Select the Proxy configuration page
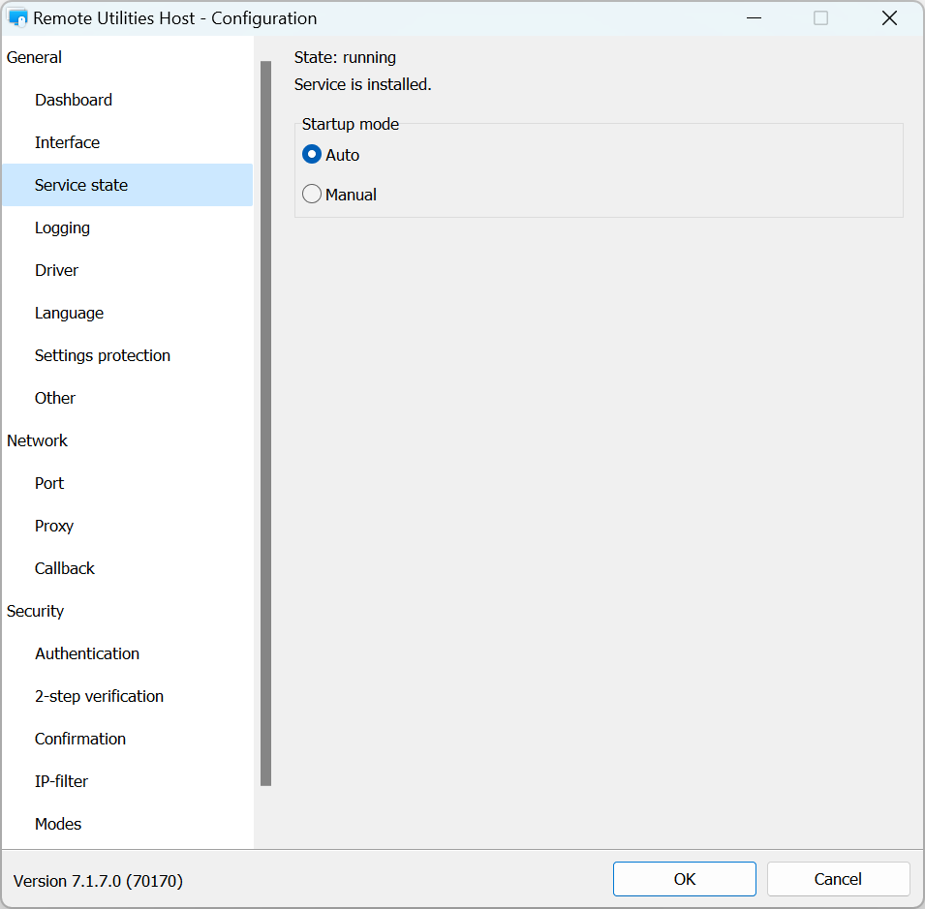Image resolution: width=925 pixels, height=909 pixels. point(54,526)
